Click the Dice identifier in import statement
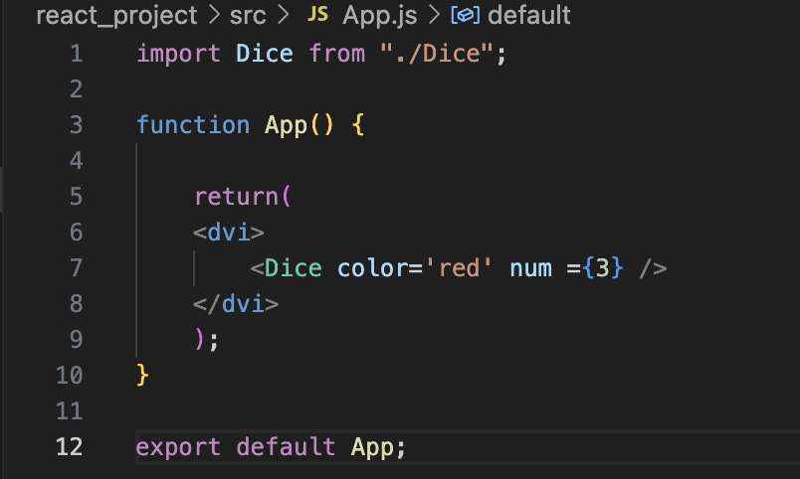The image size is (800, 479). (265, 54)
